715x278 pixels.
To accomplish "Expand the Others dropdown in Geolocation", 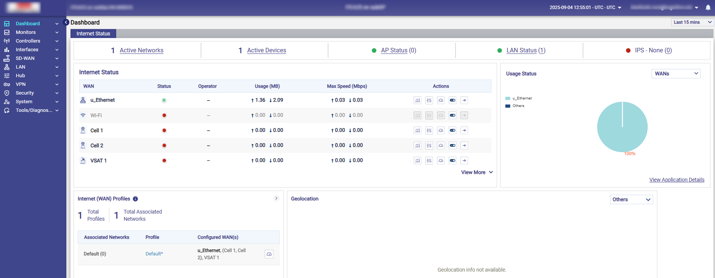I will [631, 200].
